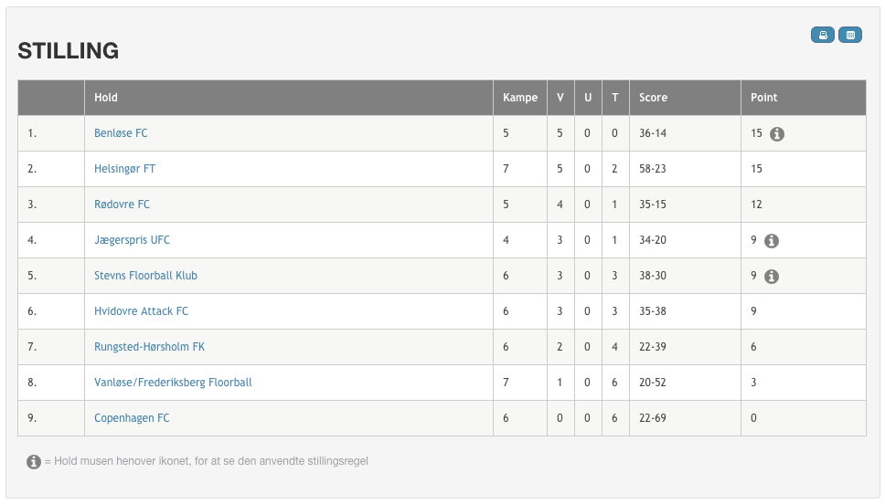The height and width of the screenshot is (504, 885).
Task: Click info icon beside Benløse FC points
Action: pos(777,134)
